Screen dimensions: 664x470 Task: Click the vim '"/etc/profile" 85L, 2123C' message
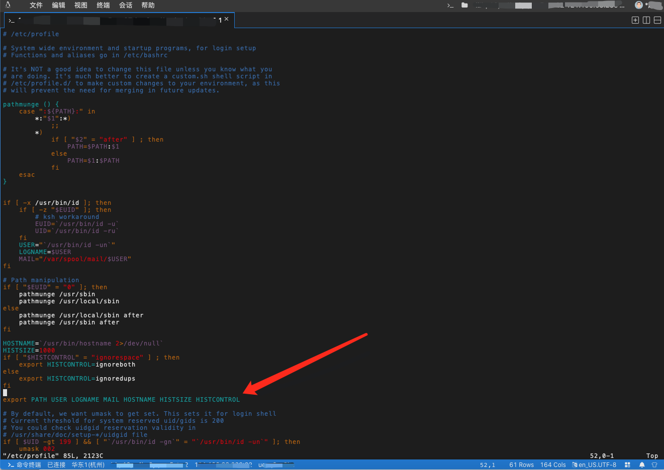tap(53, 456)
